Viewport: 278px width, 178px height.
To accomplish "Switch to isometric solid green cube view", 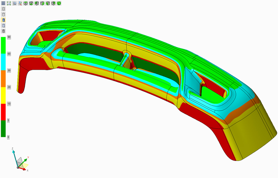I will (59, 3).
